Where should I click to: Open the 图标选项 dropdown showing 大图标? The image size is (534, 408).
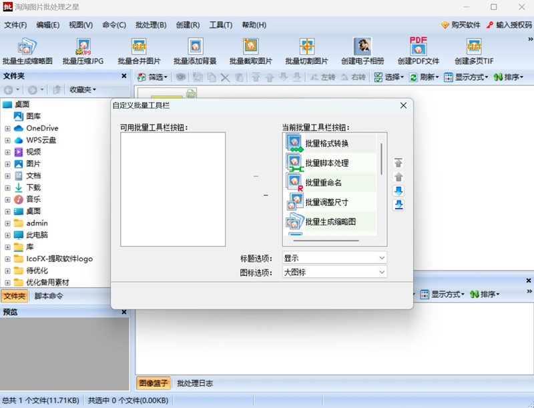pos(334,272)
